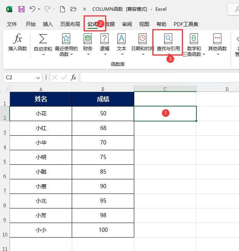Image resolution: width=239 pixels, height=251 pixels.
Task: Click the search box magnifier
Action: pos(237,9)
